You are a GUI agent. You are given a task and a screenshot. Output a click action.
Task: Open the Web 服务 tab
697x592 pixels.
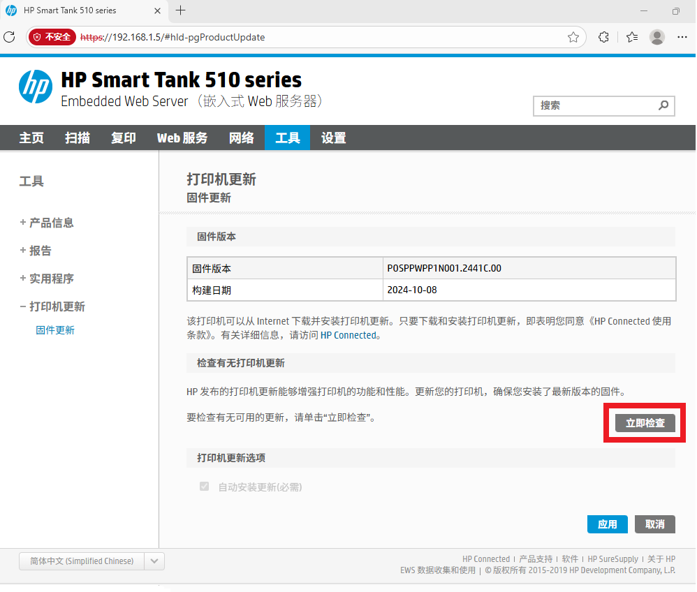(x=182, y=138)
